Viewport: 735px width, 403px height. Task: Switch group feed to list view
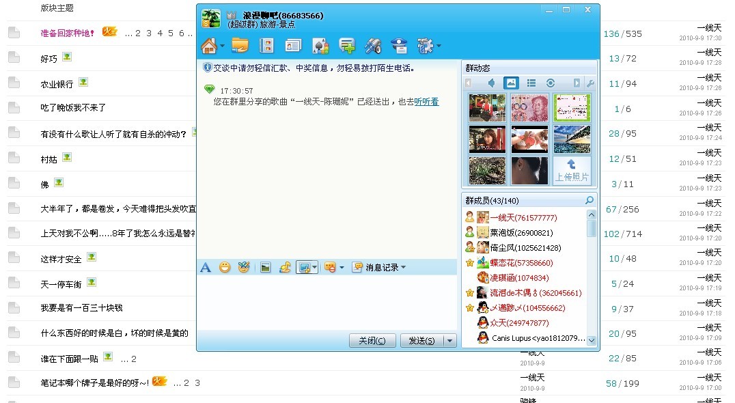tap(531, 82)
